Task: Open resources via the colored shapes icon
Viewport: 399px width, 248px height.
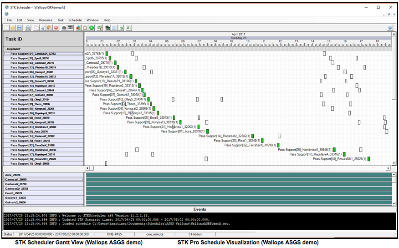Action: [79, 28]
